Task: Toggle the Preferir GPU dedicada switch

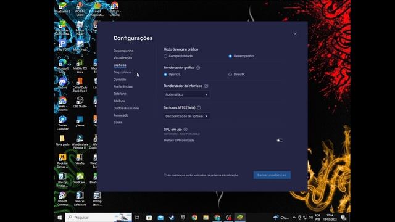Action: coord(280,141)
